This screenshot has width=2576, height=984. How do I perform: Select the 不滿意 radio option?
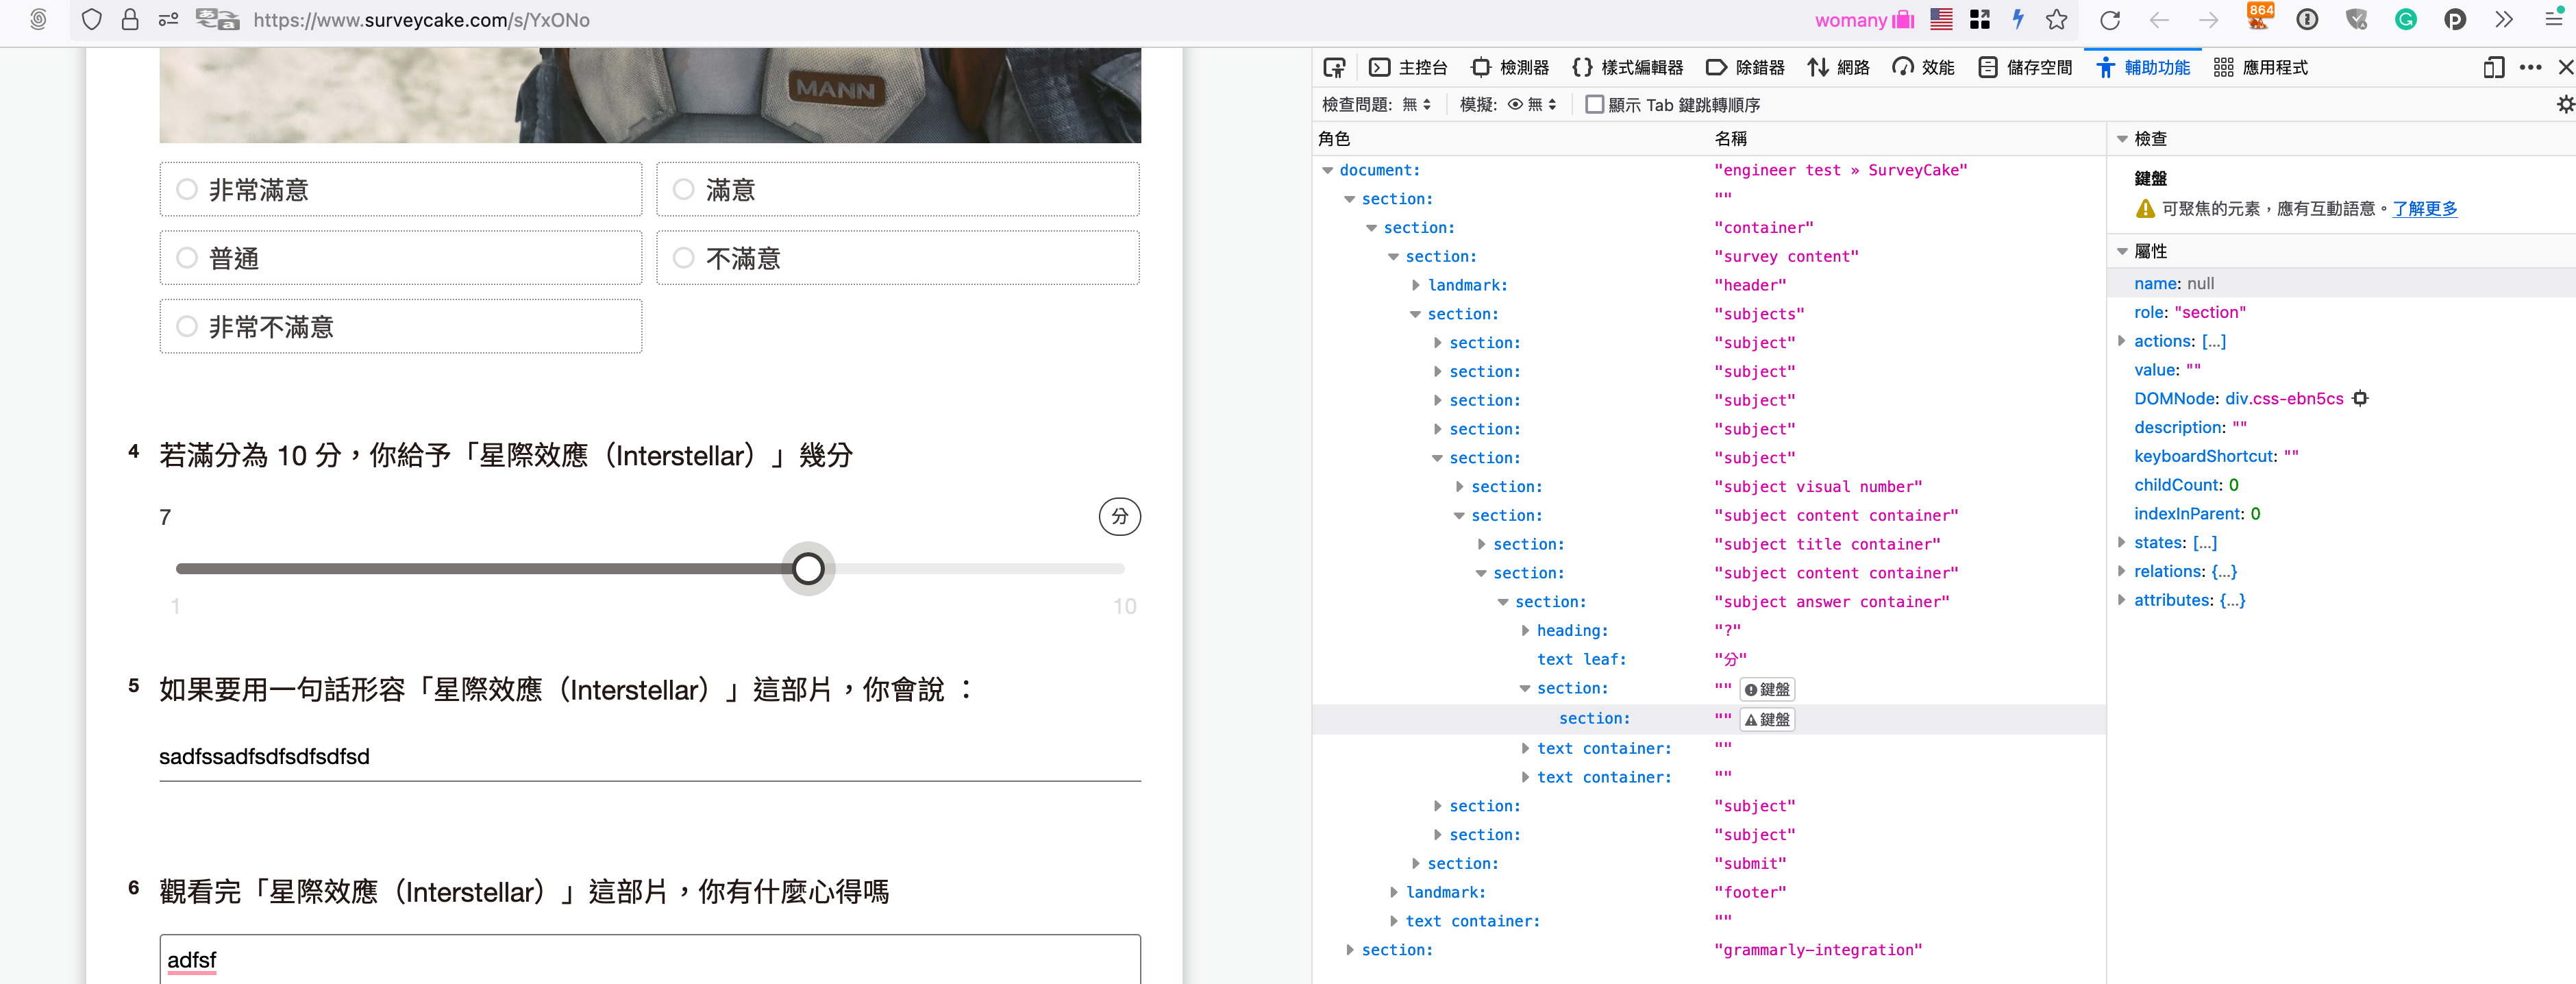coord(684,258)
